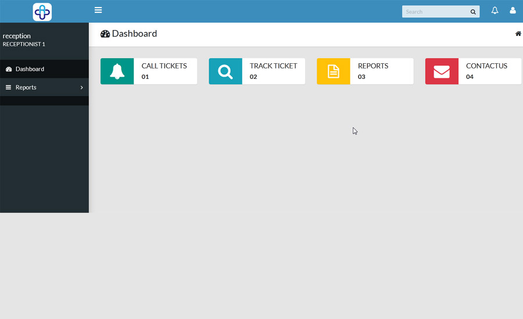The image size is (523, 319).
Task: Select Dashboard in the sidebar
Action: click(x=30, y=69)
